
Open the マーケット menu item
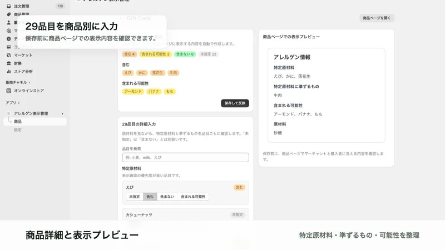coord(23,55)
